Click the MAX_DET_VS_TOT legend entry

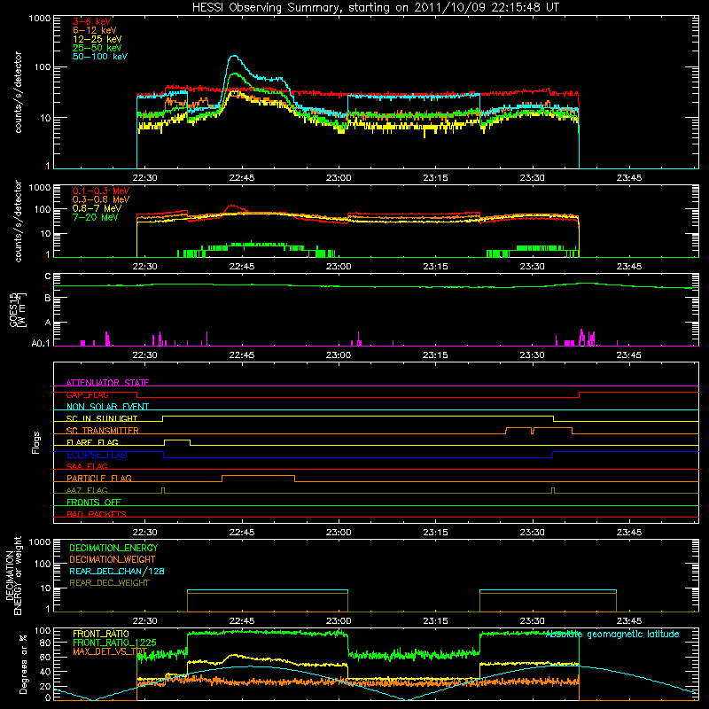[110, 651]
